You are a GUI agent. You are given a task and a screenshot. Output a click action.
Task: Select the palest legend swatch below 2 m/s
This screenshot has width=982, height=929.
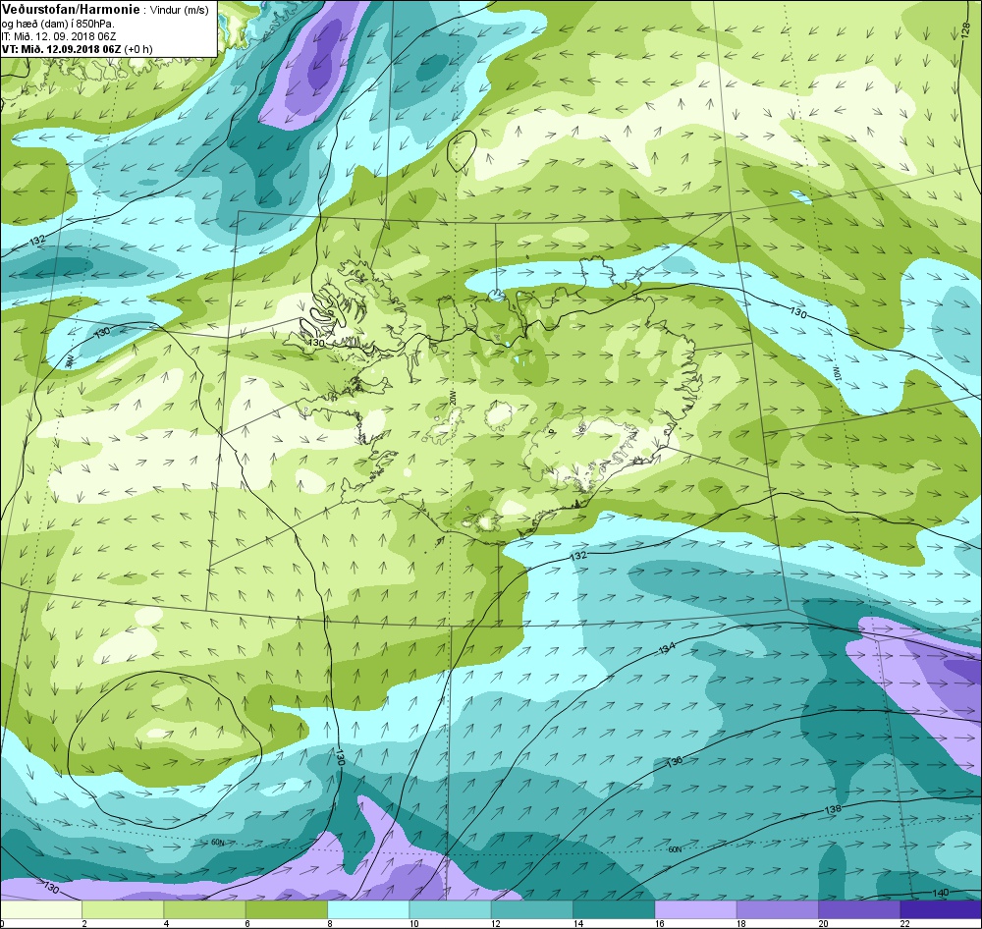pyautogui.click(x=41, y=909)
